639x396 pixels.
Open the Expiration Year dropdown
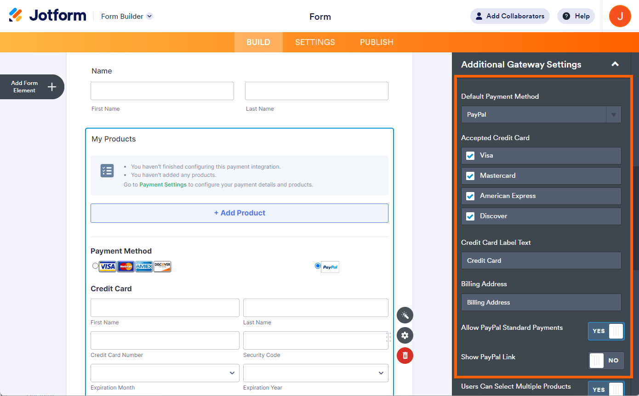(316, 373)
